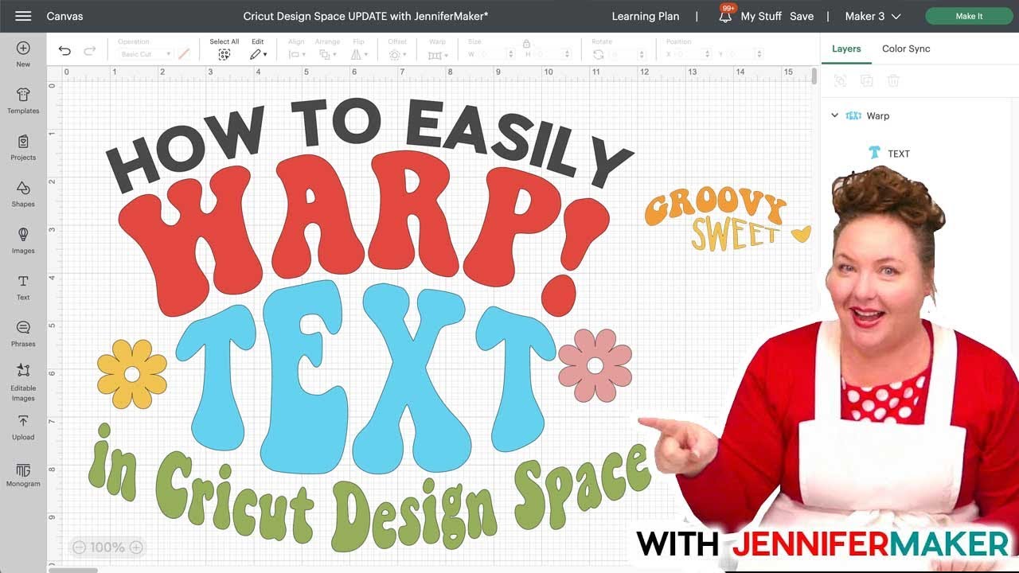Viewport: 1019px width, 573px height.
Task: Click the Width size input field
Action: [498, 54]
